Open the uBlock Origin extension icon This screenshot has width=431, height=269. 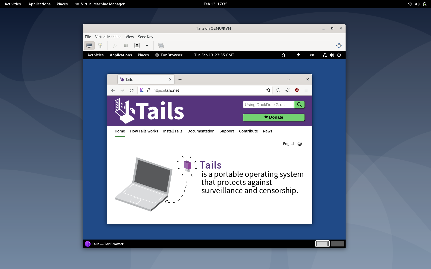pyautogui.click(x=297, y=90)
